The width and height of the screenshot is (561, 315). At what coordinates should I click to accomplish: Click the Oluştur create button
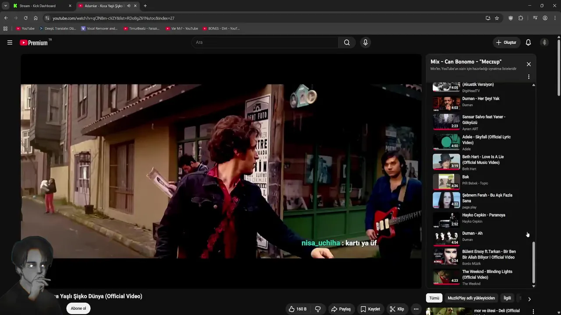[506, 42]
